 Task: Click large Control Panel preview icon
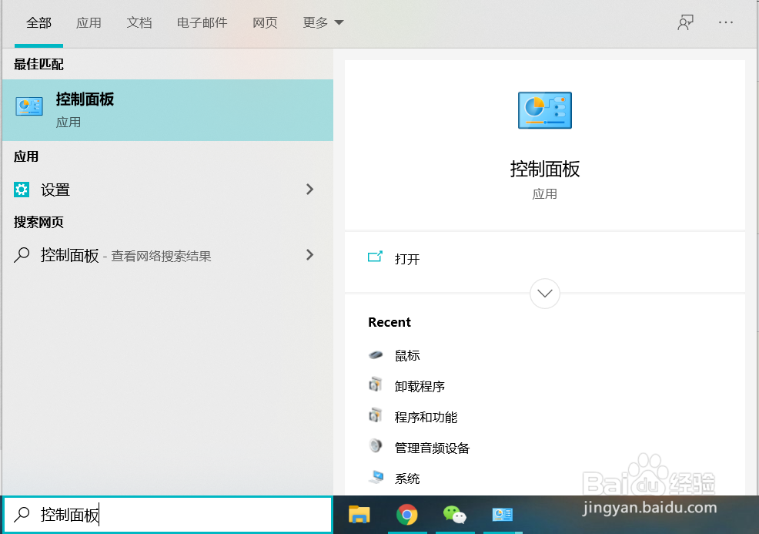point(544,110)
